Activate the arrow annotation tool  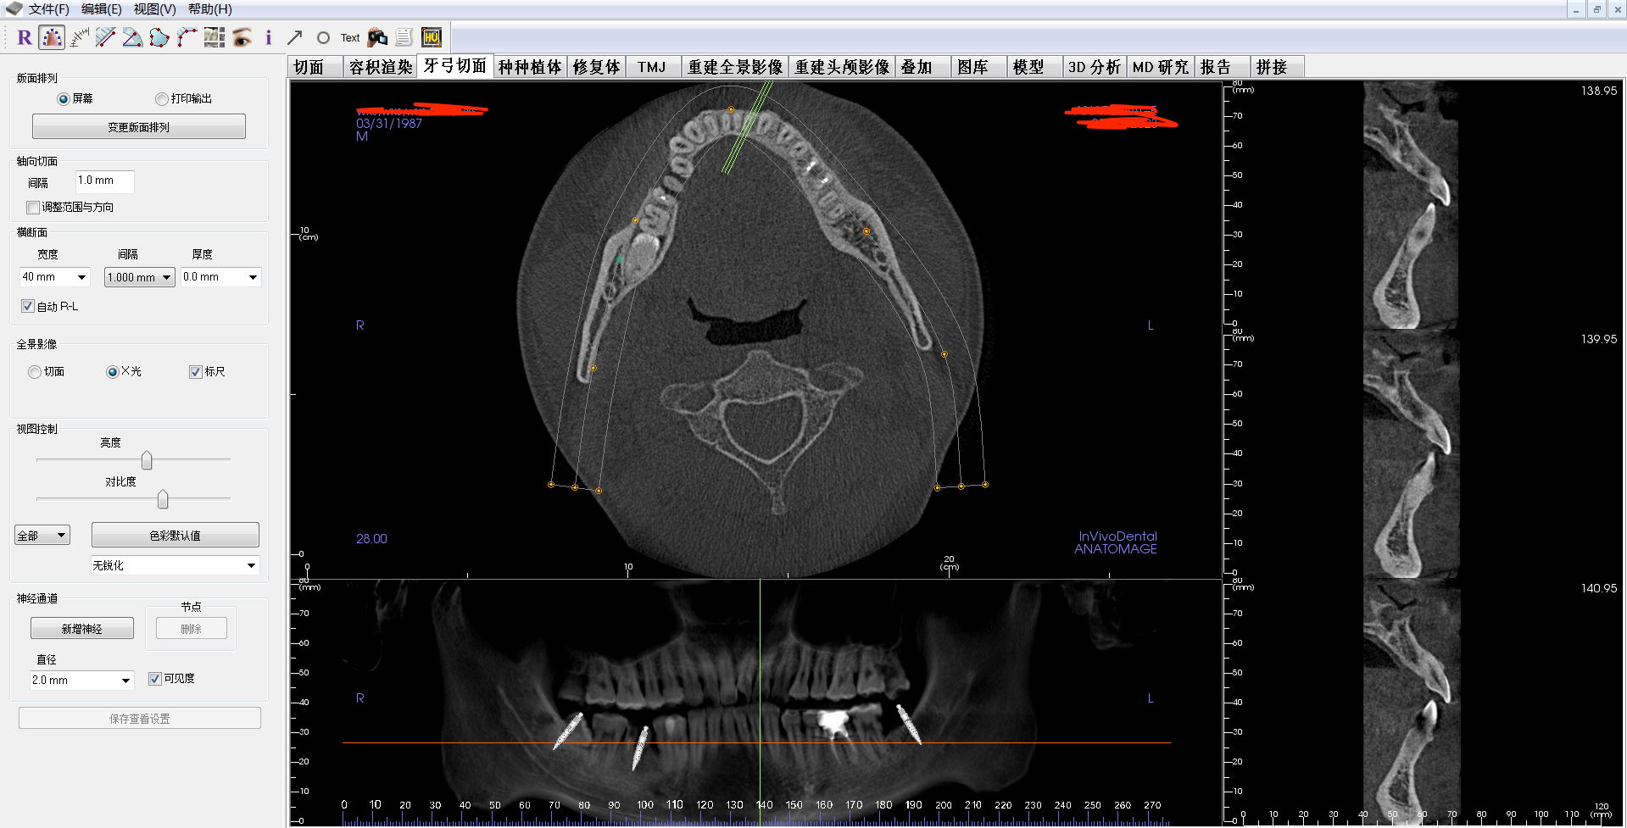(294, 37)
